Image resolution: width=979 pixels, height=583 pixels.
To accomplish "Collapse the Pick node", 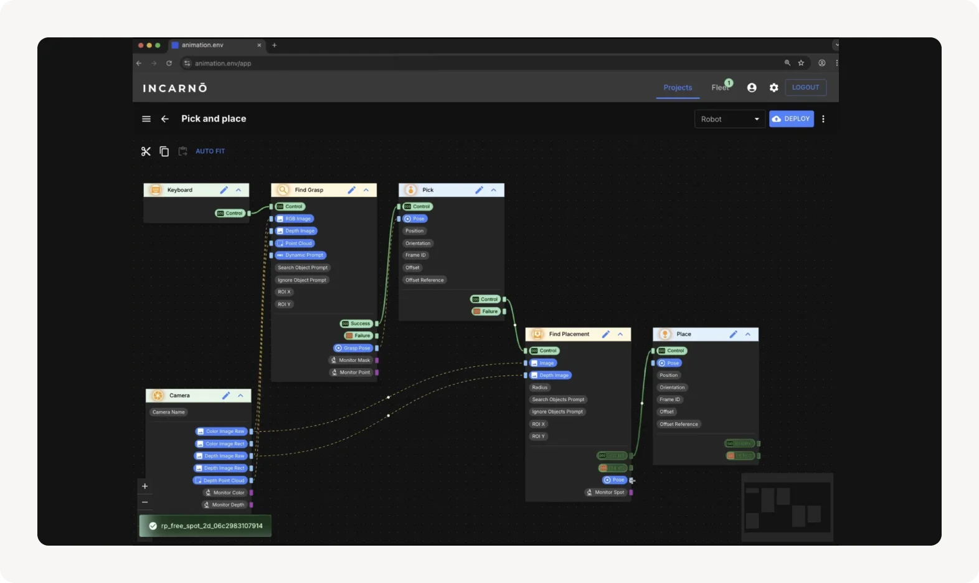I will (494, 190).
